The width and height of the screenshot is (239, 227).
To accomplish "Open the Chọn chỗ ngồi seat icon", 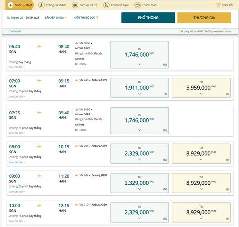I will [106, 5].
